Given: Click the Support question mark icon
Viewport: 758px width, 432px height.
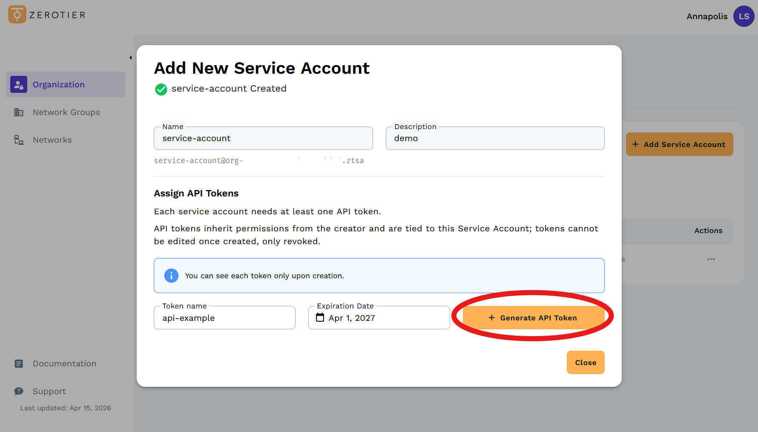Looking at the screenshot, I should 18,391.
